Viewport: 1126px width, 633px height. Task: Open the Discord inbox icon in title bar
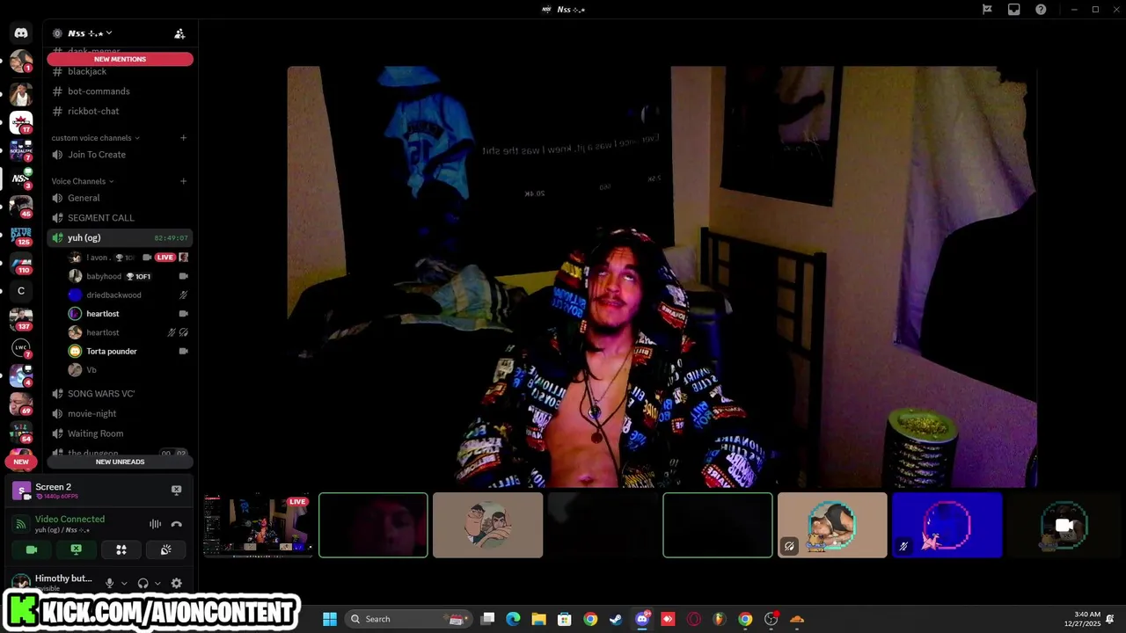(x=1014, y=10)
